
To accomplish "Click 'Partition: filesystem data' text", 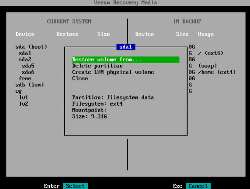I will pyautogui.click(x=113, y=98).
